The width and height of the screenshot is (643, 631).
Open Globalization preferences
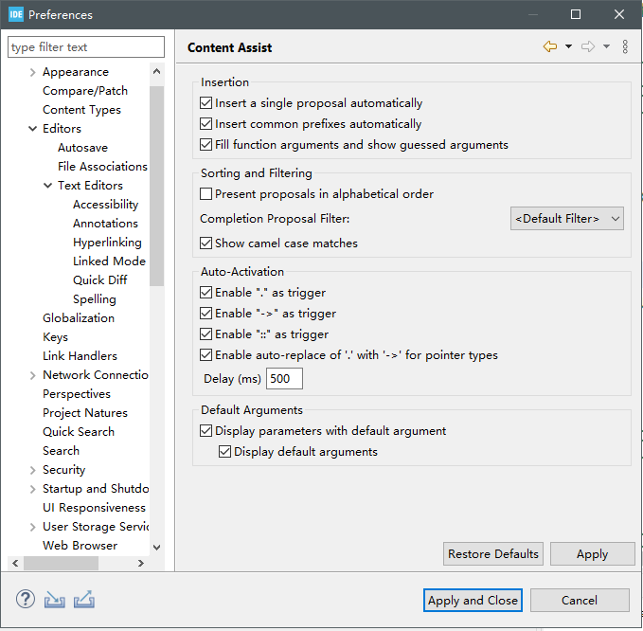79,318
